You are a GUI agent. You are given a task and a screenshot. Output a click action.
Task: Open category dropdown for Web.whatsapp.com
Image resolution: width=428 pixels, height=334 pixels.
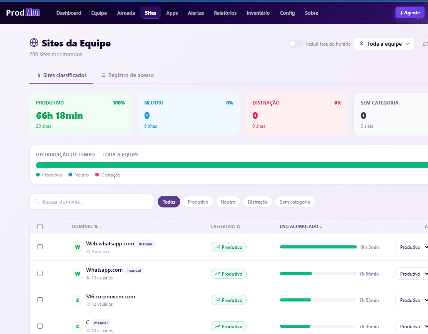tap(412, 247)
